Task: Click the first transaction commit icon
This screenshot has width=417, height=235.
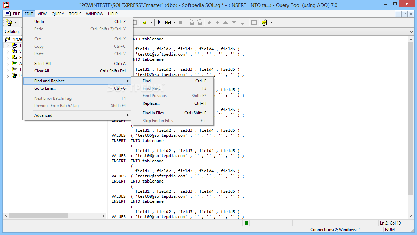Action: [x=191, y=22]
